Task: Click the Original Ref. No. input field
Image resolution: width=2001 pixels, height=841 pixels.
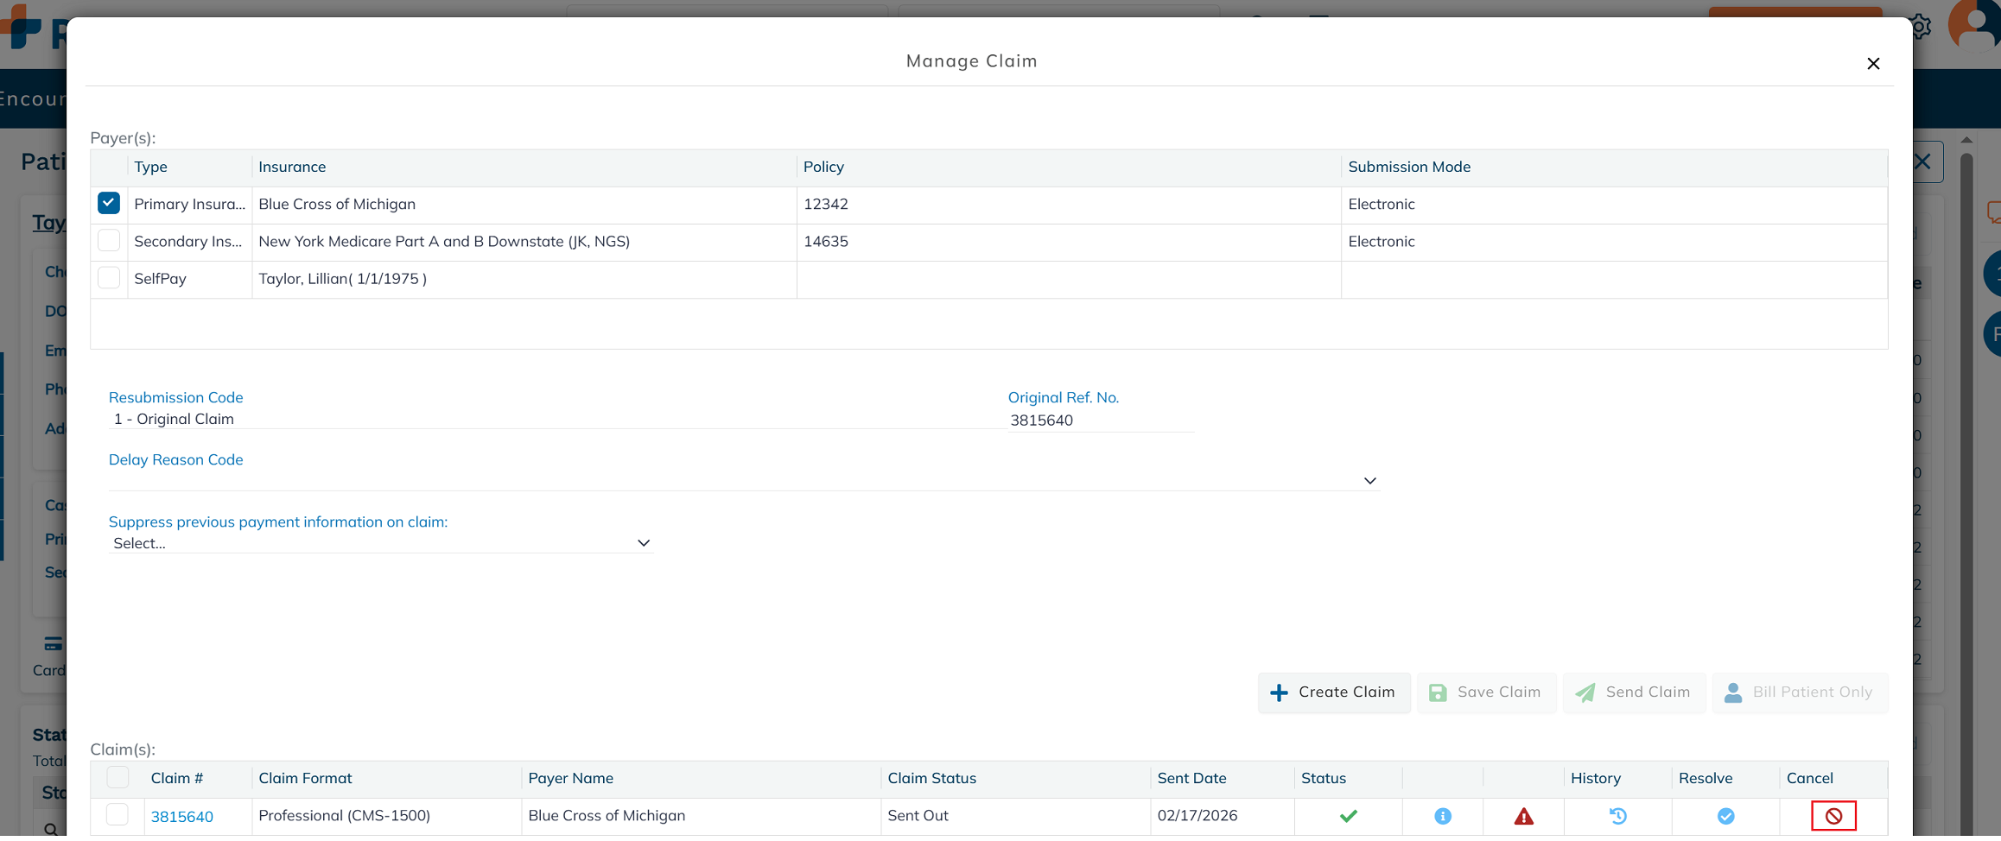Action: point(1099,420)
